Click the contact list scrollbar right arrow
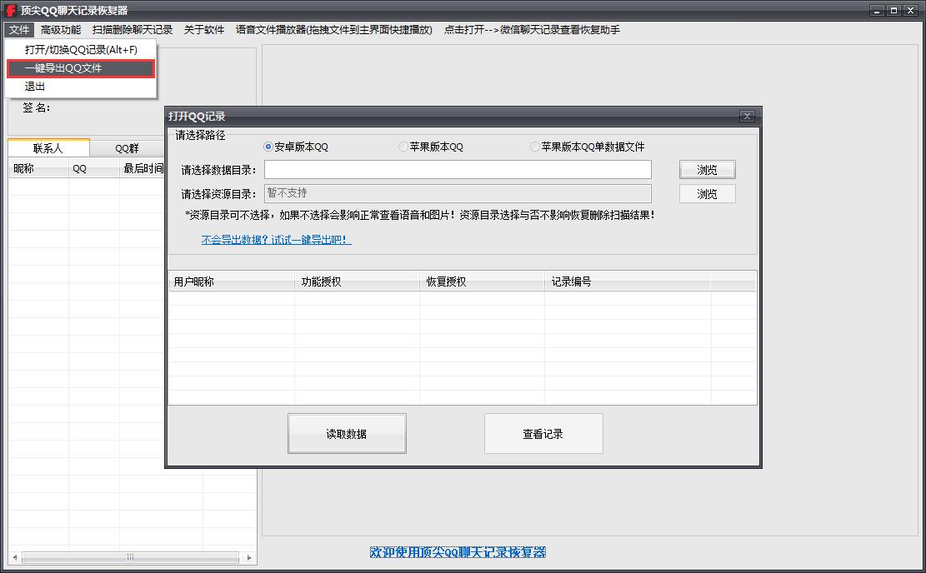Viewport: 926px width, 573px height. [x=249, y=557]
